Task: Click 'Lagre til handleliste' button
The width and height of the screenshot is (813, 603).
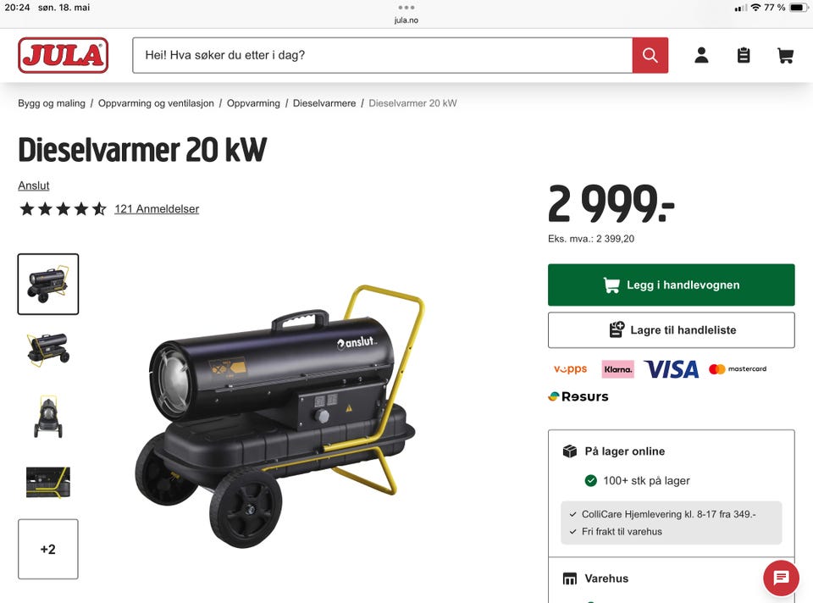Action: [671, 329]
